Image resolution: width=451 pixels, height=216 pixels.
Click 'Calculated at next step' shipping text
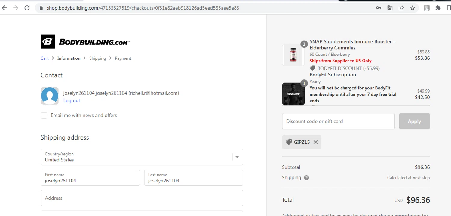408,178
